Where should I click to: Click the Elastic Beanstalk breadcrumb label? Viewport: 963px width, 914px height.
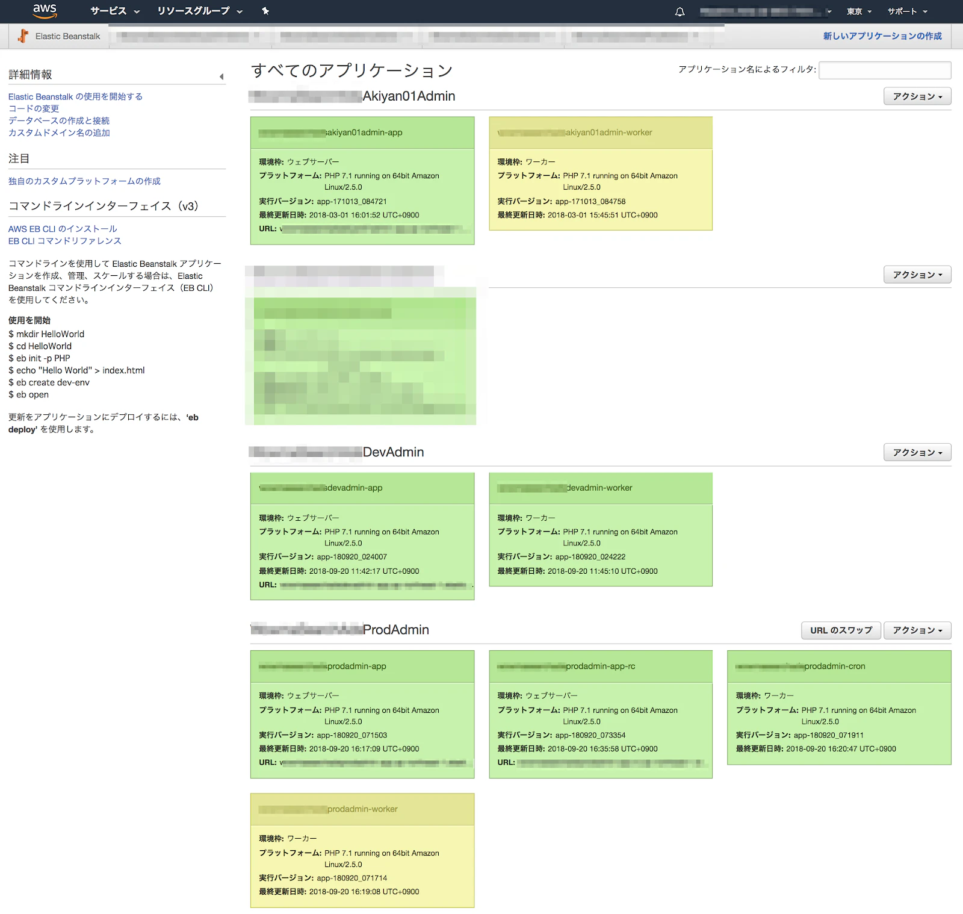pos(67,36)
